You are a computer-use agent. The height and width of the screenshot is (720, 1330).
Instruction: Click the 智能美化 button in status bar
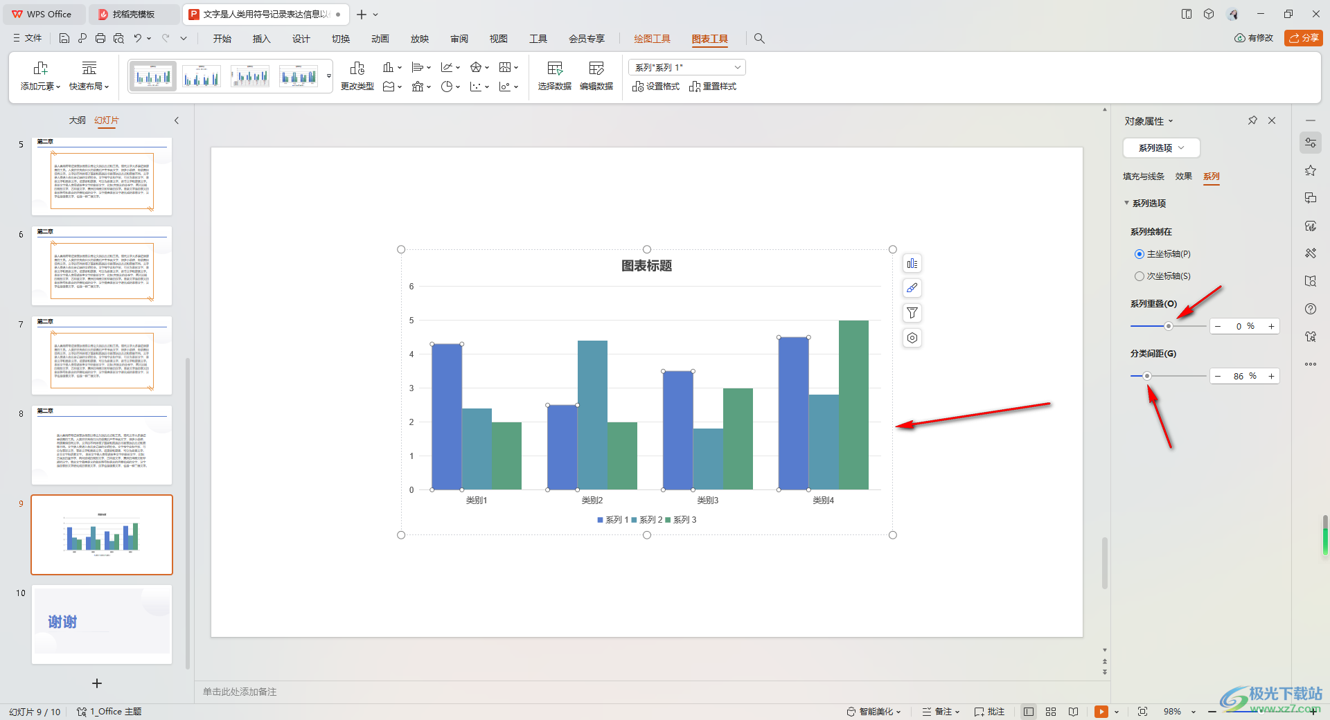(x=874, y=712)
